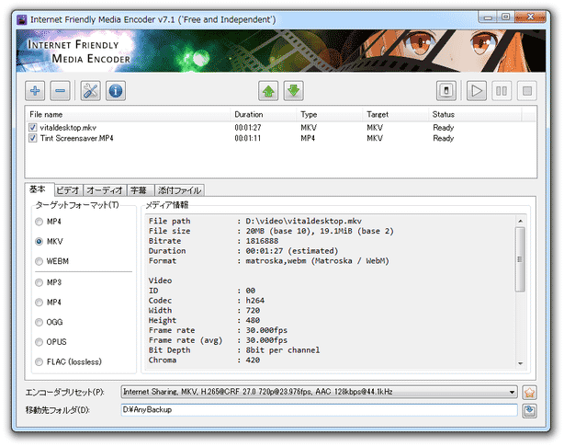Switch to the ビデオ tab
Screen dimensions: 564x446
point(68,190)
